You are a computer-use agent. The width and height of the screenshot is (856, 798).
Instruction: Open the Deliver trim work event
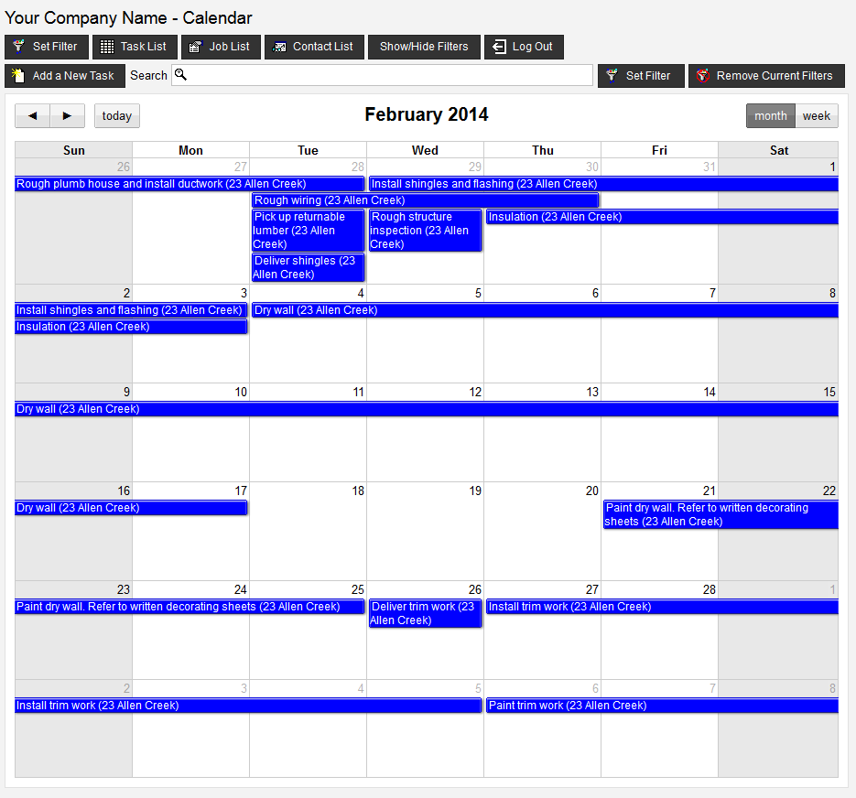425,613
